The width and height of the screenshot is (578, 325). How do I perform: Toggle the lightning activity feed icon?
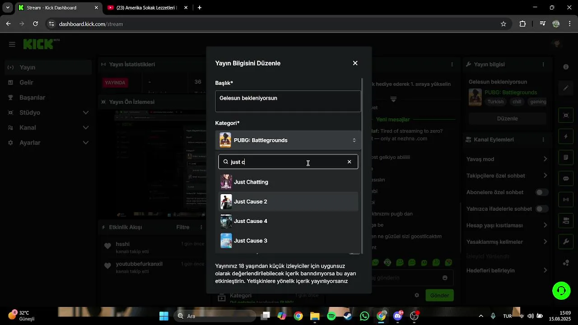[x=566, y=136]
